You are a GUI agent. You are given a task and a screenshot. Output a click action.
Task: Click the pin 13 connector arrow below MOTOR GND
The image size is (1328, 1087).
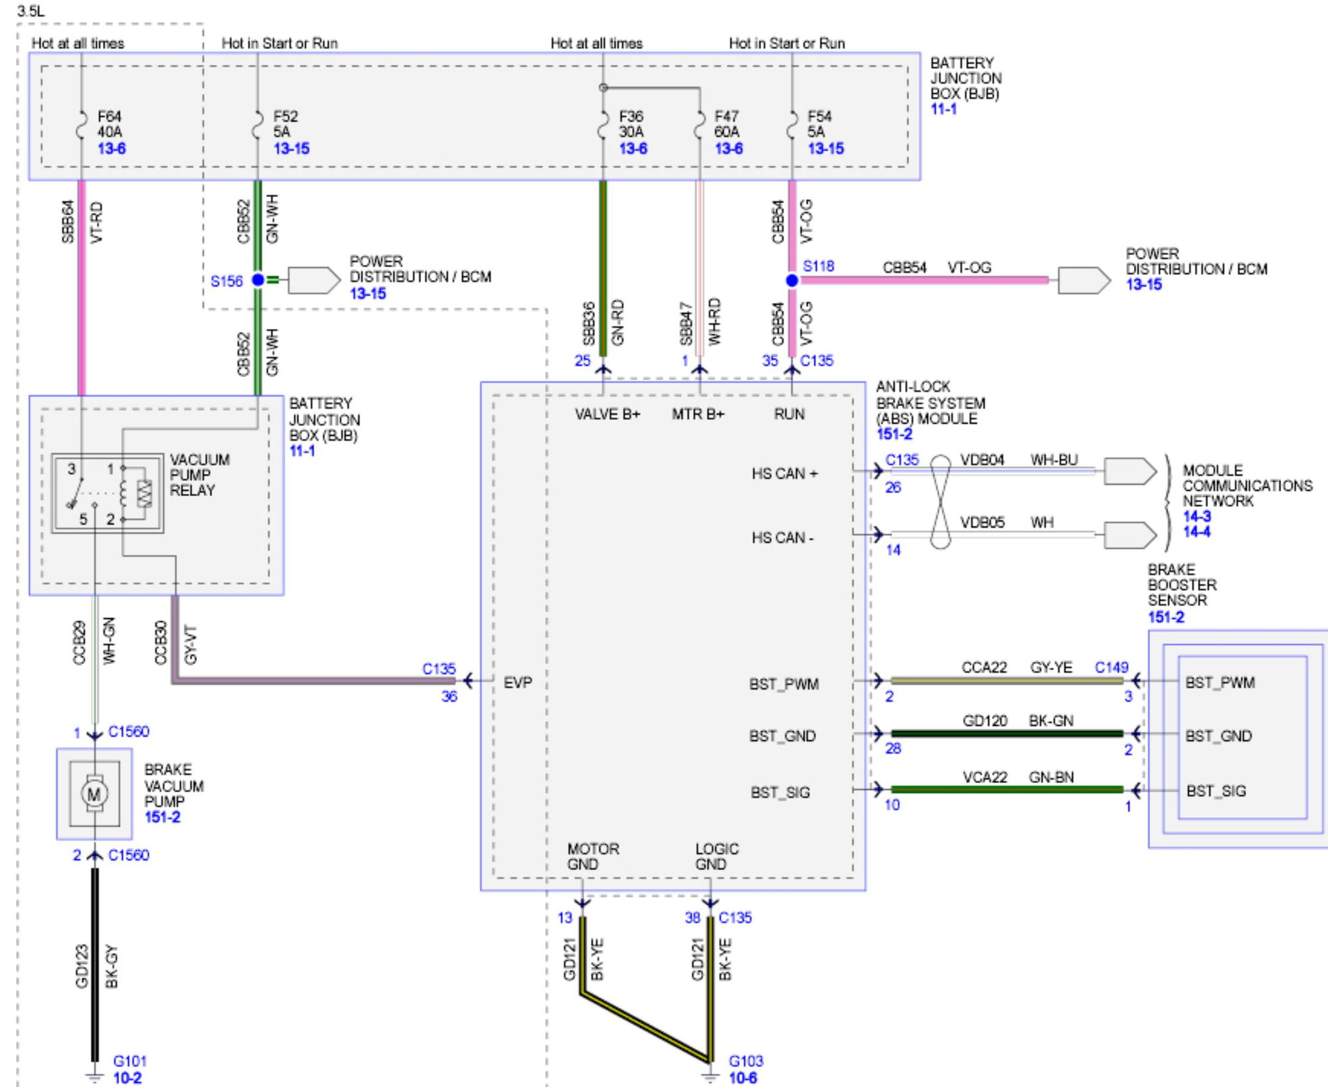click(x=582, y=903)
